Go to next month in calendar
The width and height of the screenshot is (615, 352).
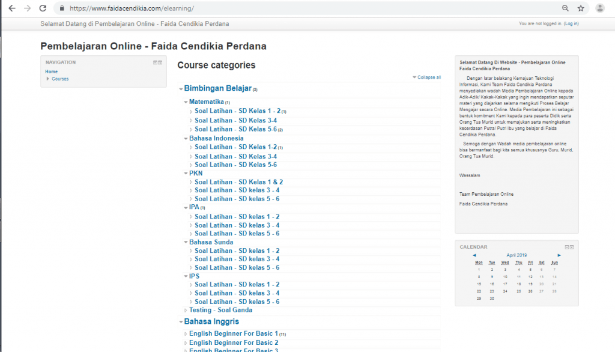coord(559,255)
